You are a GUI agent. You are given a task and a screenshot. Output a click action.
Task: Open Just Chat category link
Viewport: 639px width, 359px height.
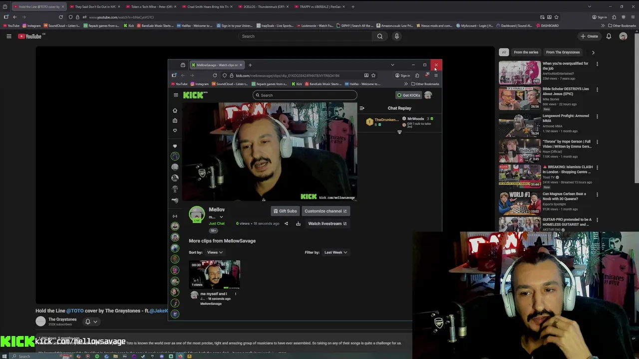217,224
